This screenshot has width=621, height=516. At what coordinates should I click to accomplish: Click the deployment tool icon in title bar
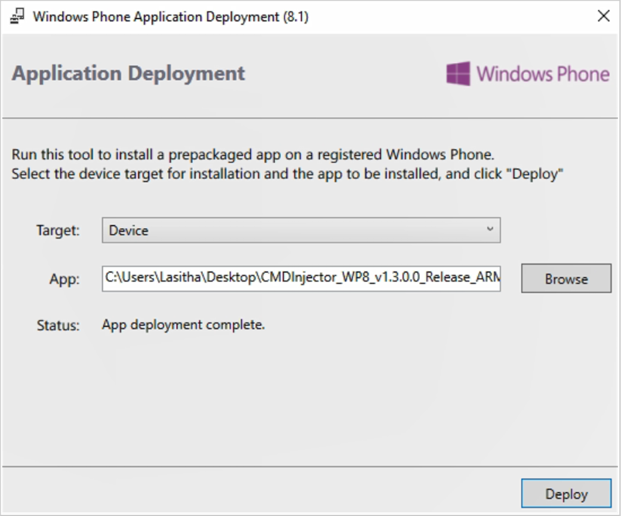point(18,16)
